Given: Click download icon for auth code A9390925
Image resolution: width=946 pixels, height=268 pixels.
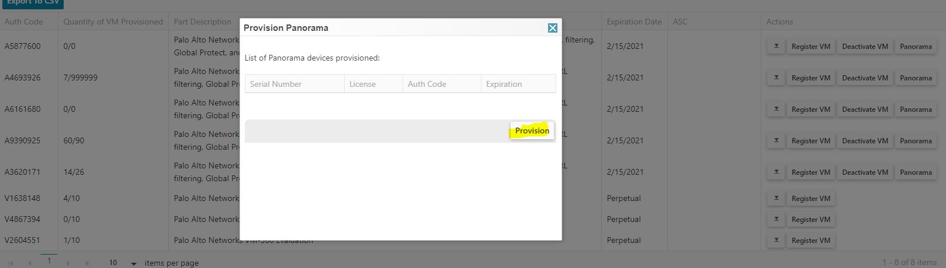Looking at the screenshot, I should click(776, 141).
